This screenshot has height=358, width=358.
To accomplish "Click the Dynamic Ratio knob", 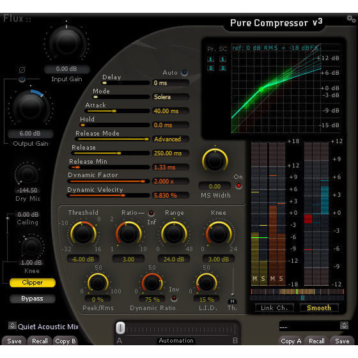I will [x=152, y=283].
